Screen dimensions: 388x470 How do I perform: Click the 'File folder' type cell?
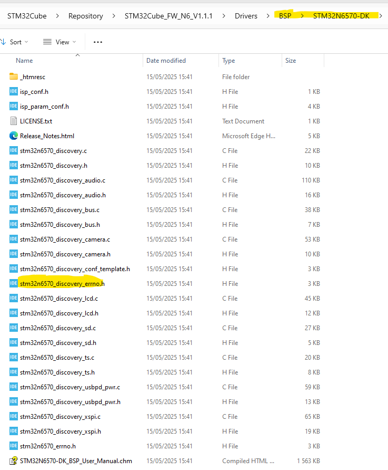(236, 76)
